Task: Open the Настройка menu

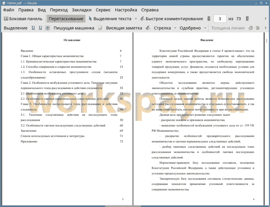Action: 126,10
